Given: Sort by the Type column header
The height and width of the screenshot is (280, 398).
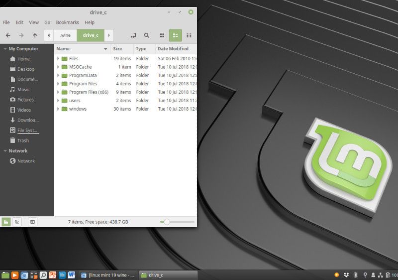Looking at the screenshot, I should tap(144, 49).
